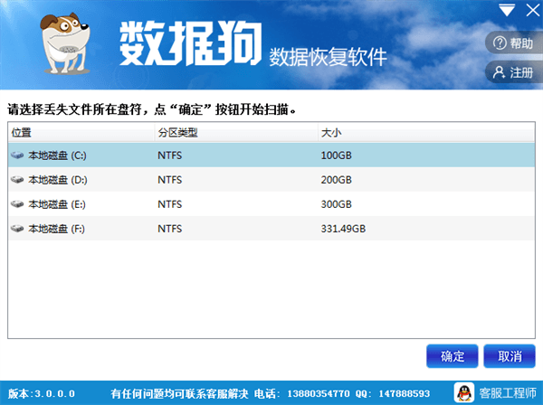Click the dog mascot logo
Image resolution: width=543 pixels, height=405 pixels.
66,43
